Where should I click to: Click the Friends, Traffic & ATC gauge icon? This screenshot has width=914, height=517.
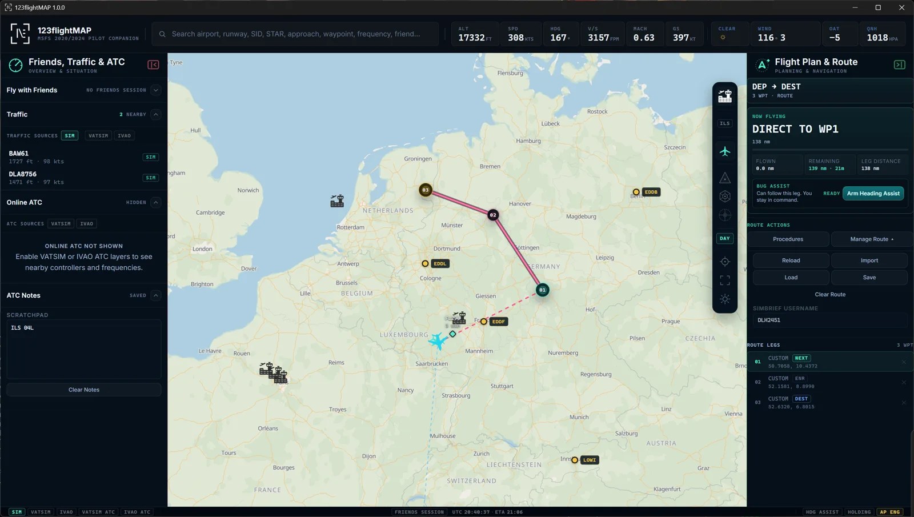click(15, 65)
